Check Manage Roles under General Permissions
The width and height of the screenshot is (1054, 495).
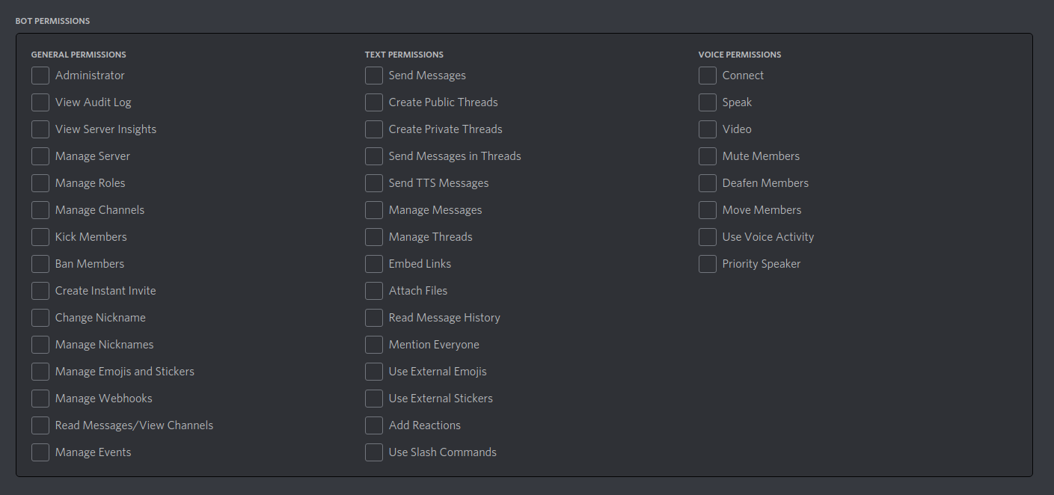(40, 182)
